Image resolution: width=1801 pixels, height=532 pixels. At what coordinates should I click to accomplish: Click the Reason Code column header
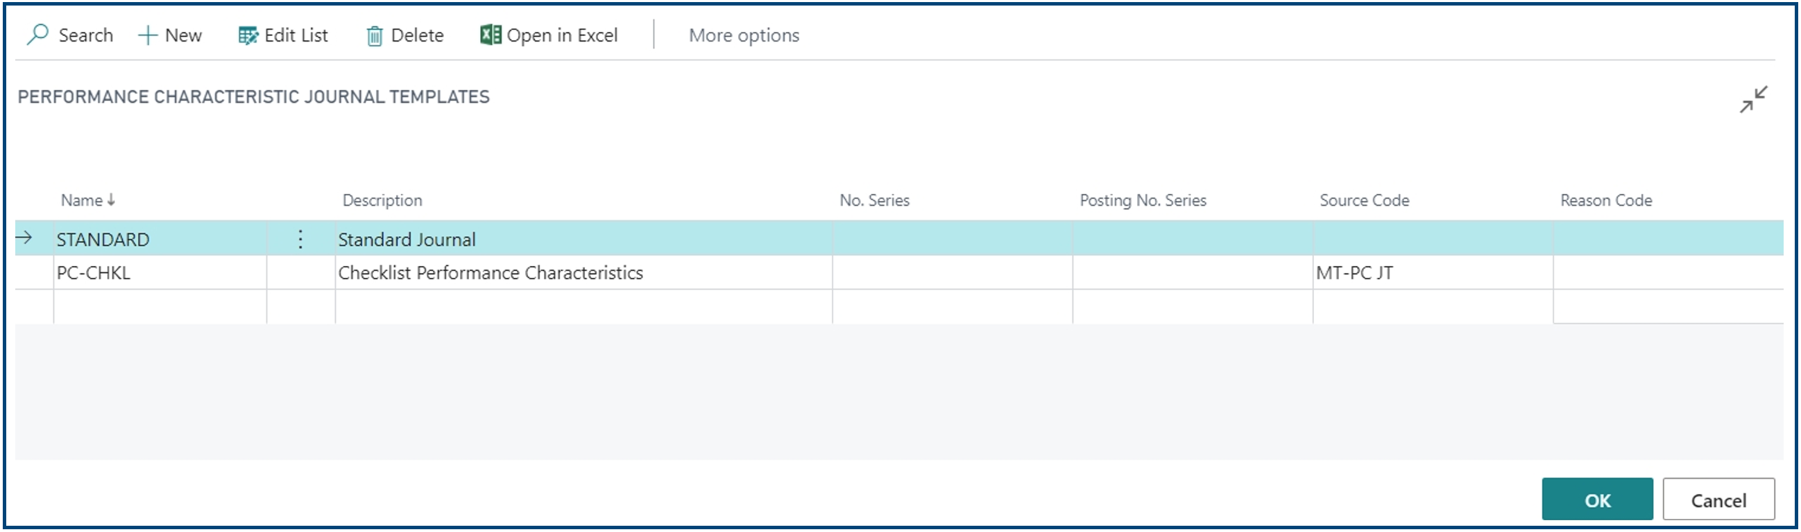[x=1606, y=200]
